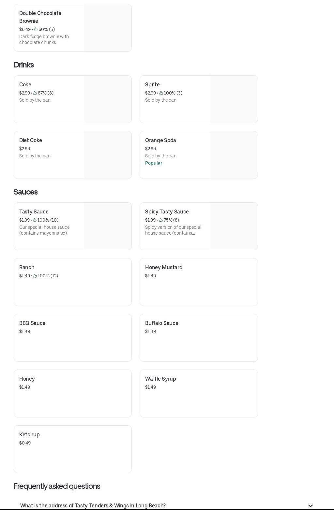
Task: Click the thumbs-up icon on Double Chocolate Brownie
Action: click(x=36, y=30)
